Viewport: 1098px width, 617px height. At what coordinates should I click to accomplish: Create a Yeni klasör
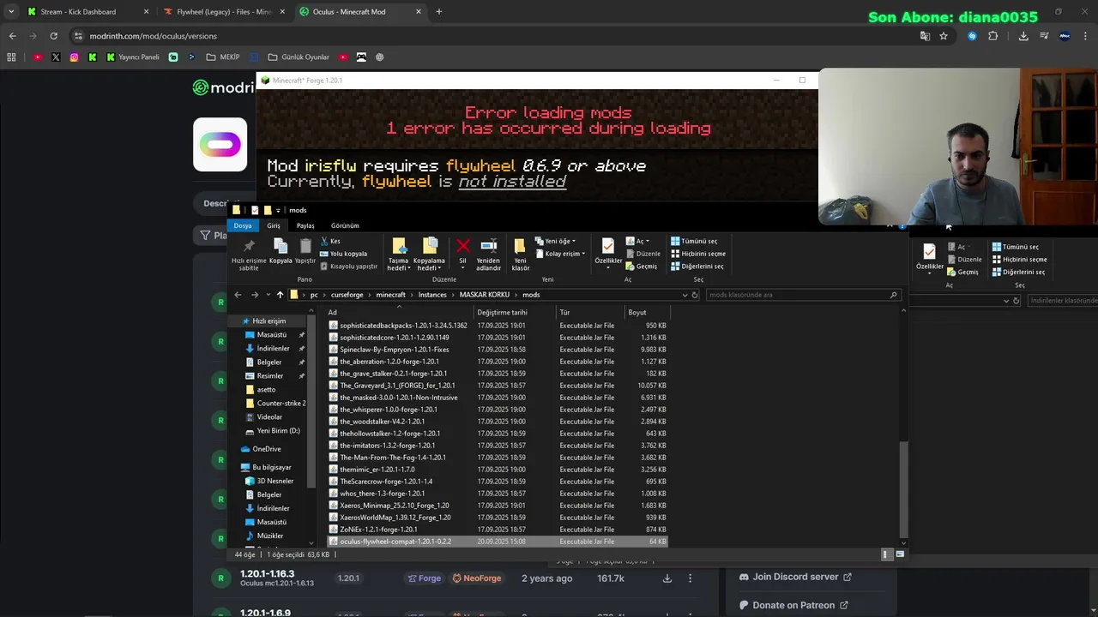click(521, 255)
